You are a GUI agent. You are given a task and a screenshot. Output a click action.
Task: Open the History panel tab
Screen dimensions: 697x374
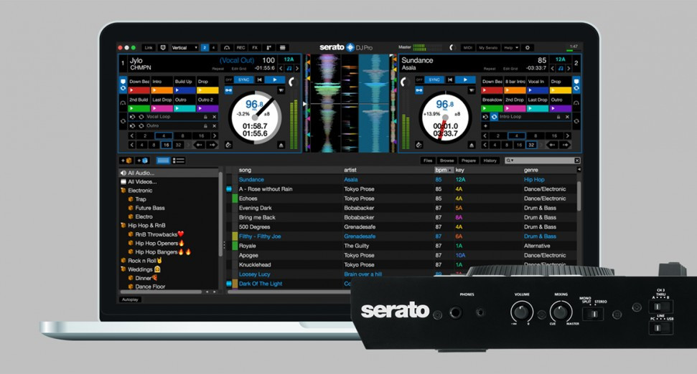490,160
